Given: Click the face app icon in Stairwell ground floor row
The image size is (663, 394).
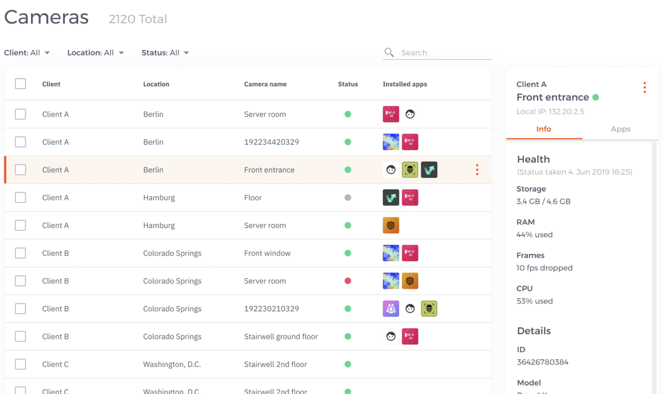Looking at the screenshot, I should tap(391, 337).
